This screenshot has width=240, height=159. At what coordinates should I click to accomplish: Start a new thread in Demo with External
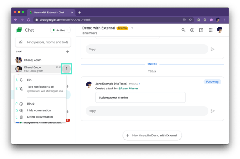(x=152, y=135)
